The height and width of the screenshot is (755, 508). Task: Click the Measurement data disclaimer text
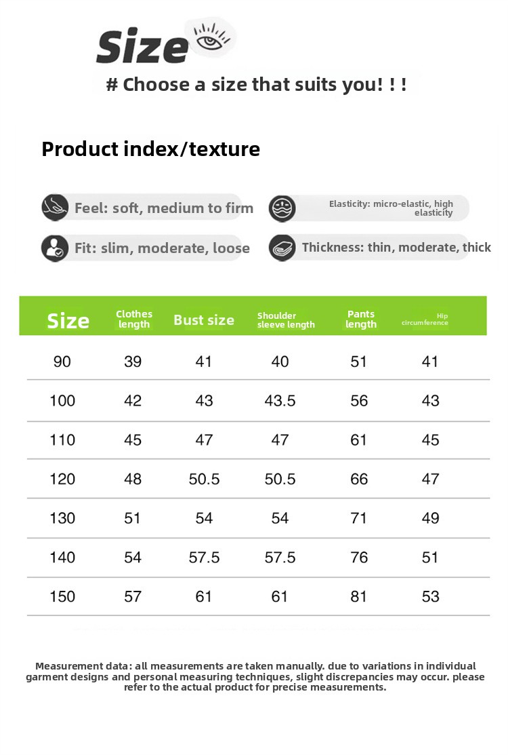pyautogui.click(x=255, y=676)
